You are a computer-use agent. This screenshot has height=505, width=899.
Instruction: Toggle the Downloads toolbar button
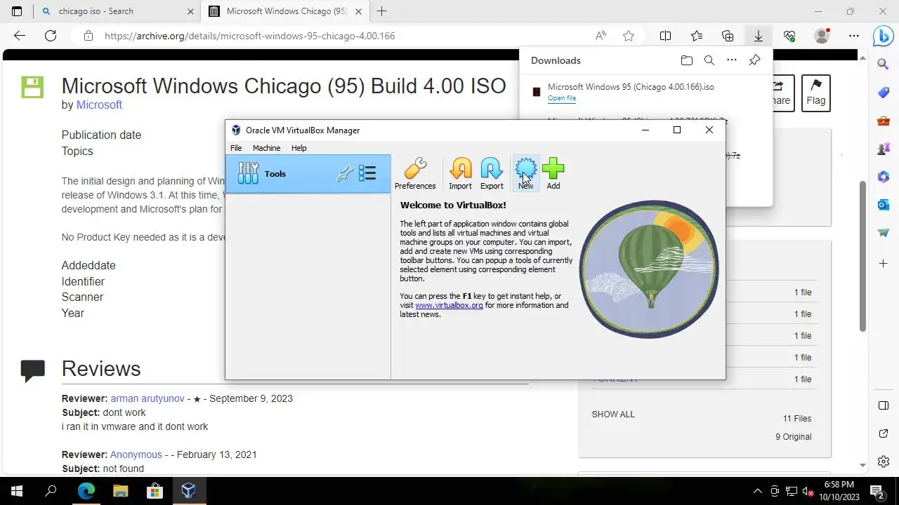point(759,36)
